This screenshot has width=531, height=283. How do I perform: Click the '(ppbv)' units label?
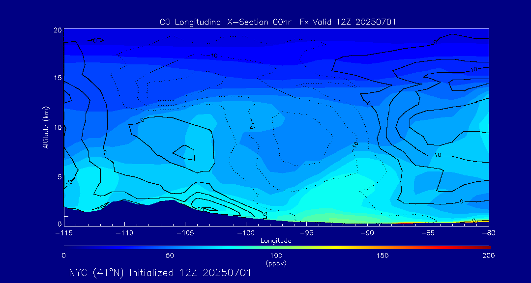click(276, 263)
